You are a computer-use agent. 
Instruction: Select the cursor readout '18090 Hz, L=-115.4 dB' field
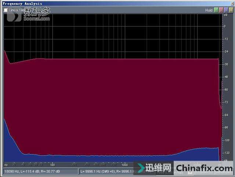(x=40, y=171)
